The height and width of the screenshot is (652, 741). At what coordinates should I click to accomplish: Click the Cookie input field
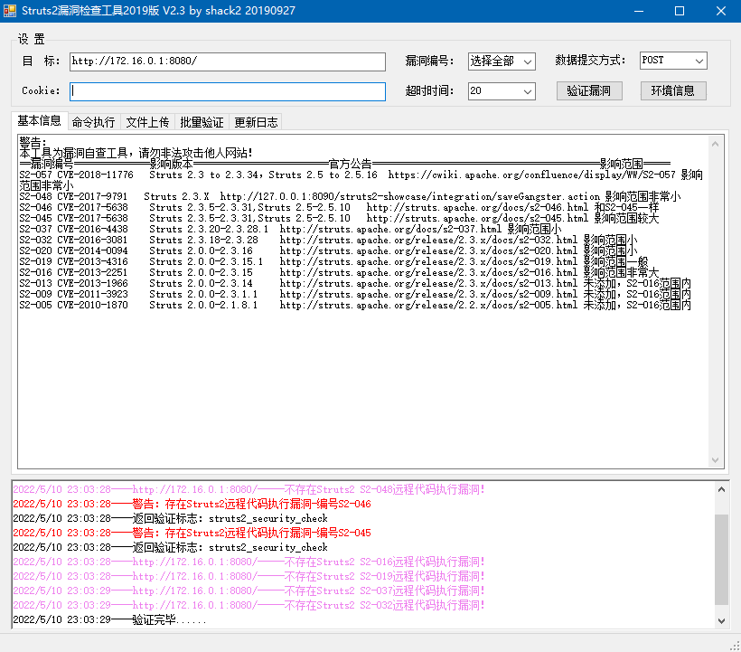click(x=228, y=91)
